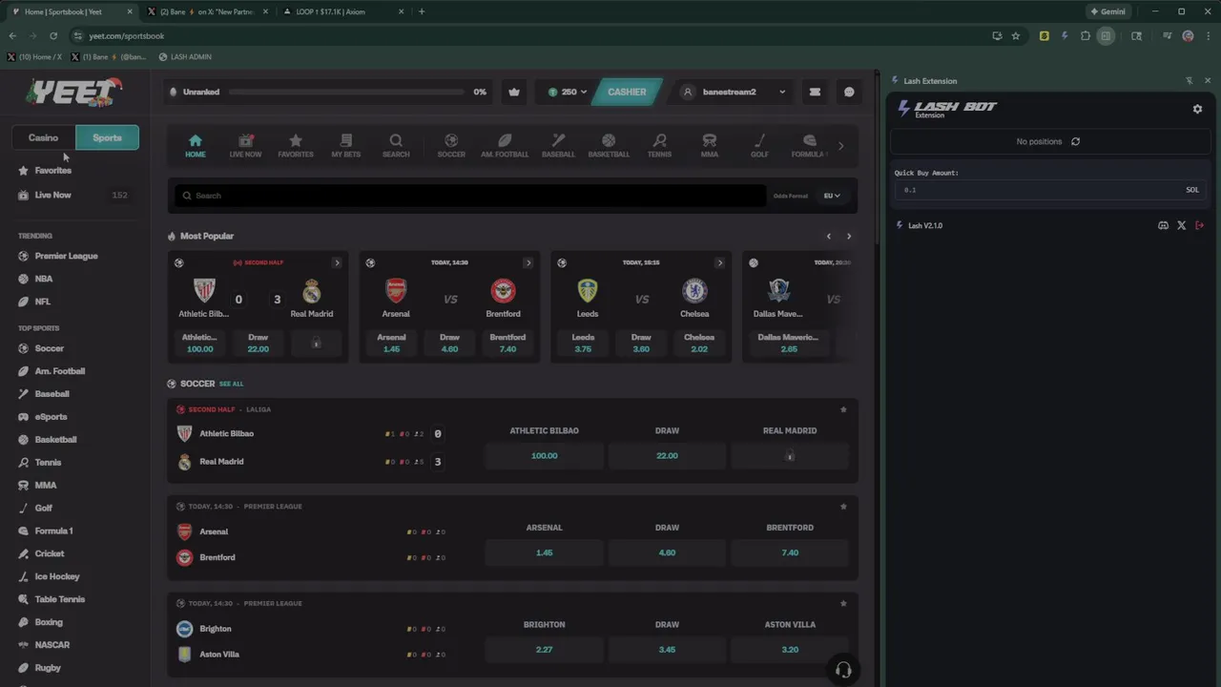Log out of Lash extension
1221x687 pixels.
[x=1200, y=225]
